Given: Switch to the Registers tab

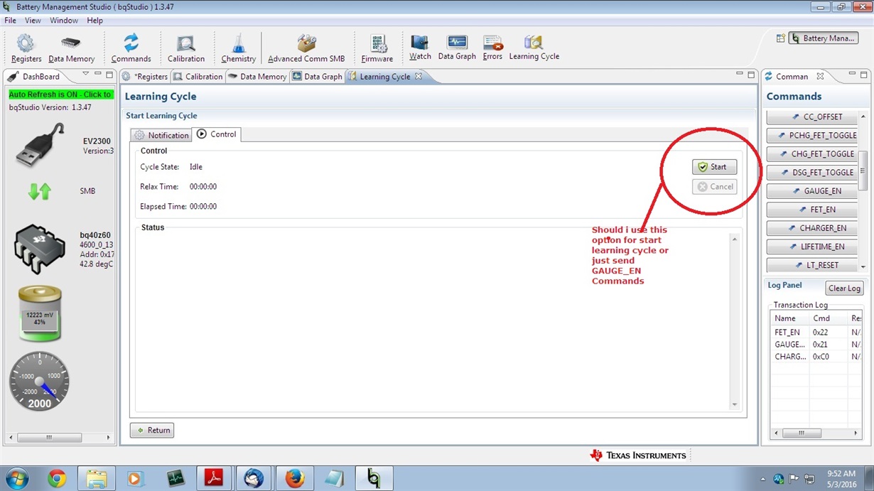Looking at the screenshot, I should coord(145,76).
